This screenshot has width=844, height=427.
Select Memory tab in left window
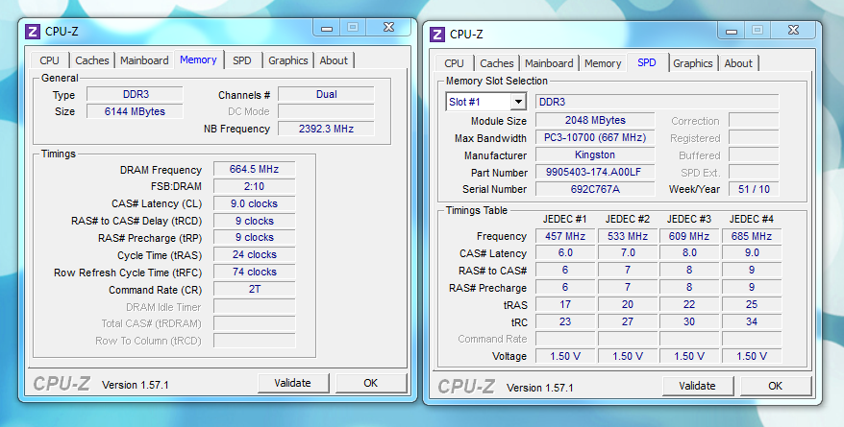point(198,59)
